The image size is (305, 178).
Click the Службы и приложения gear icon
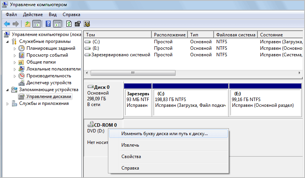[14, 103]
